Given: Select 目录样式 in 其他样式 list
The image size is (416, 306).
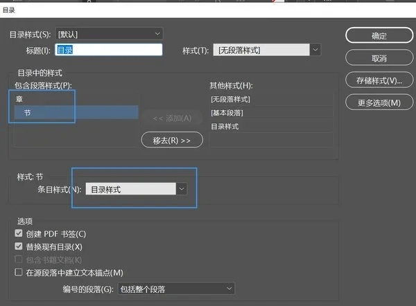Looking at the screenshot, I should pyautogui.click(x=271, y=127).
